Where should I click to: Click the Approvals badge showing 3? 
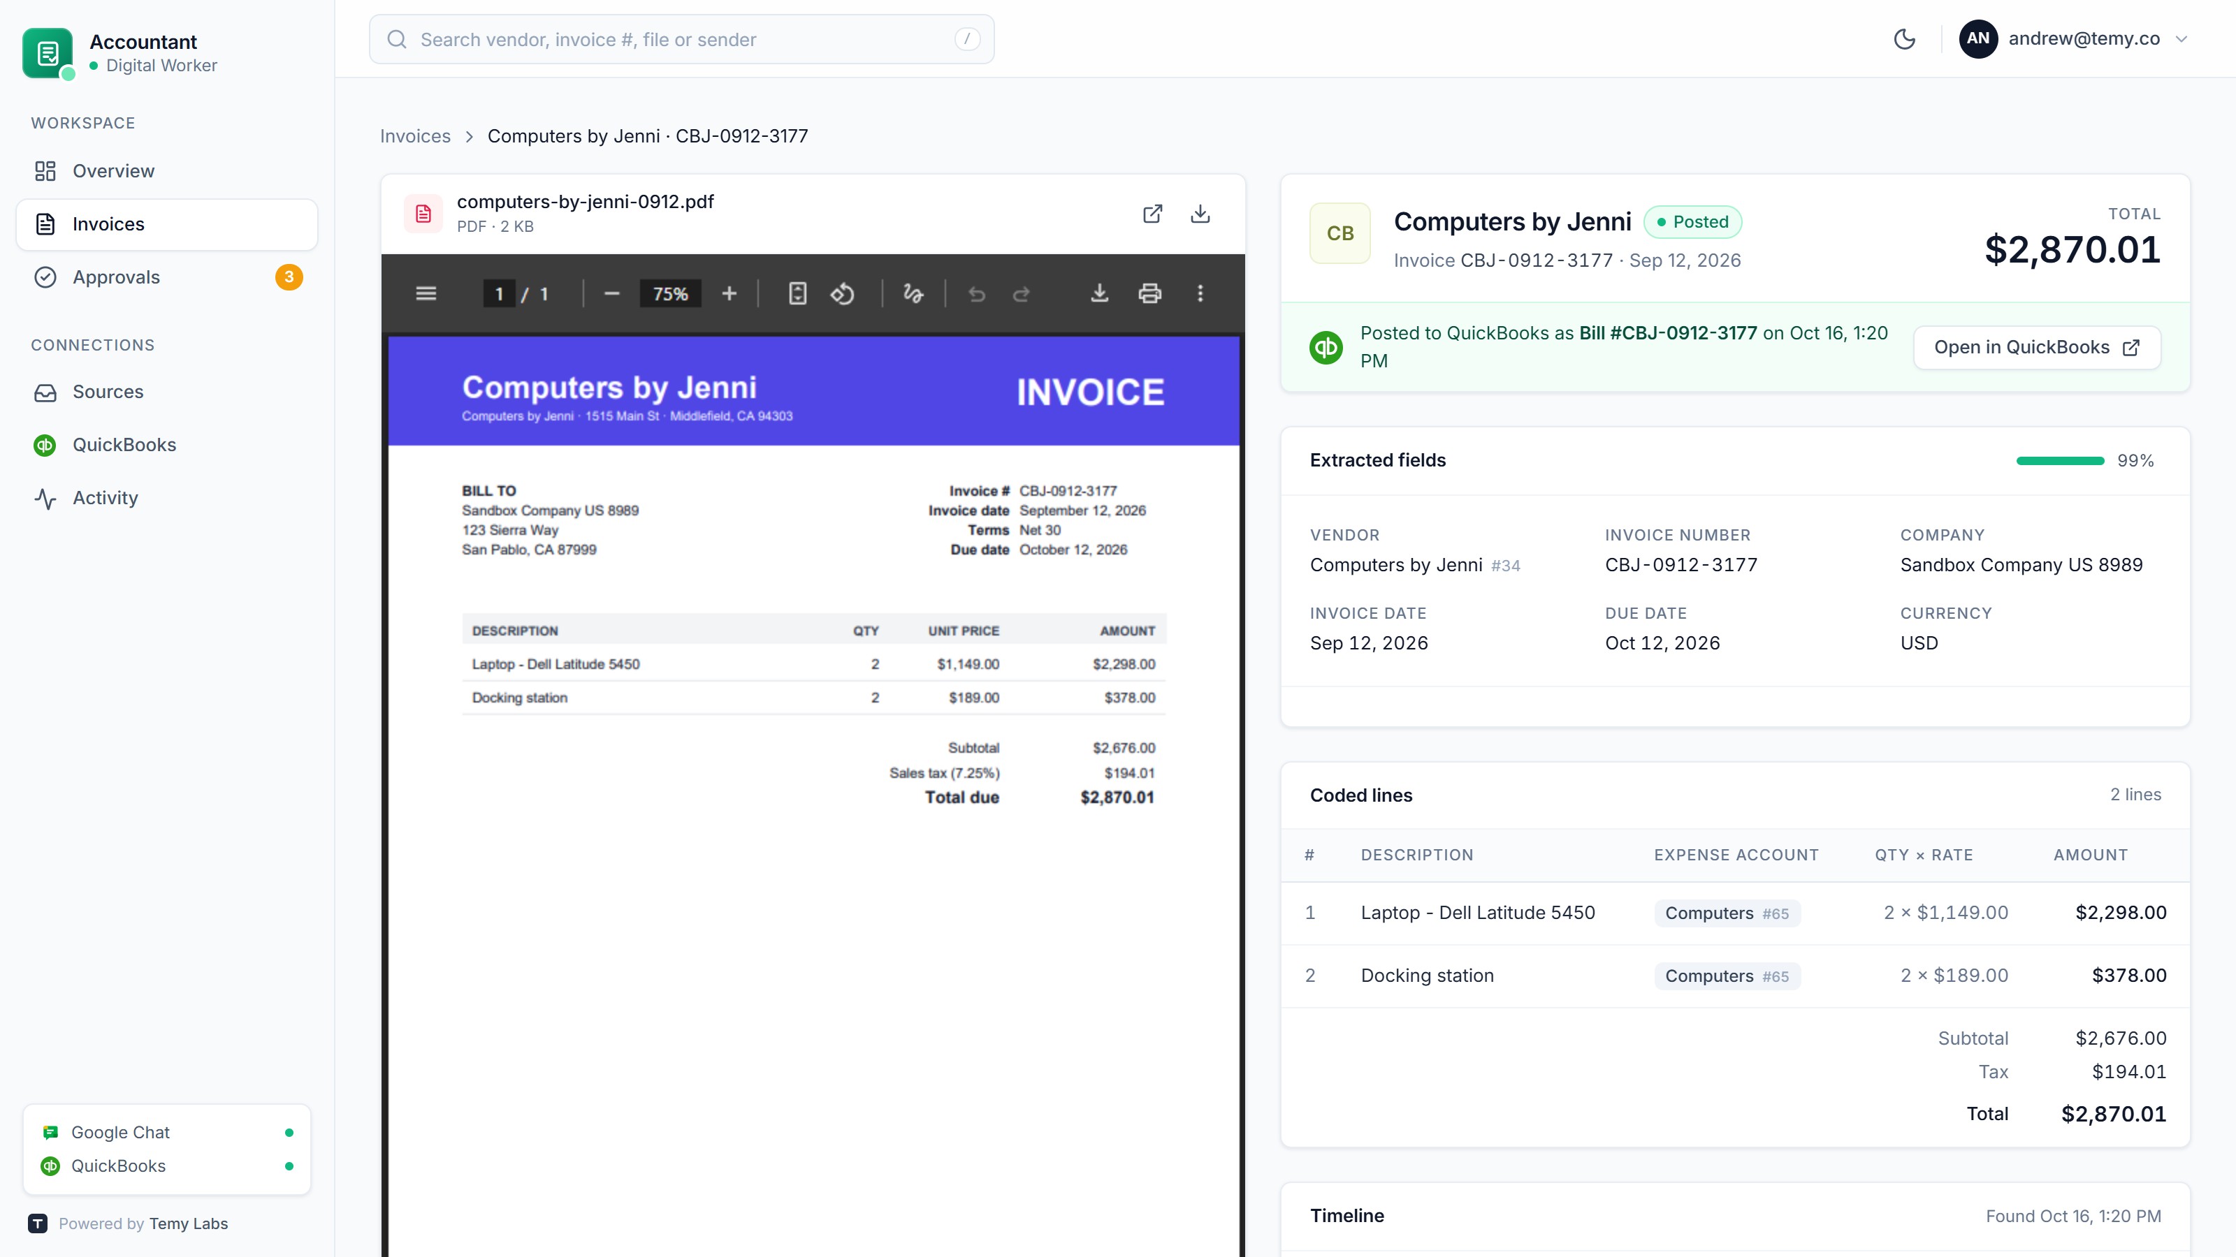pos(289,277)
